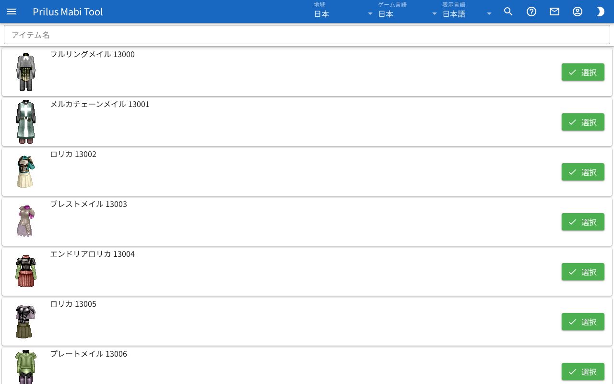Image resolution: width=614 pixels, height=384 pixels.
Task: Click the メルカチェーンメイル armor thumbnail
Action: pos(26,122)
